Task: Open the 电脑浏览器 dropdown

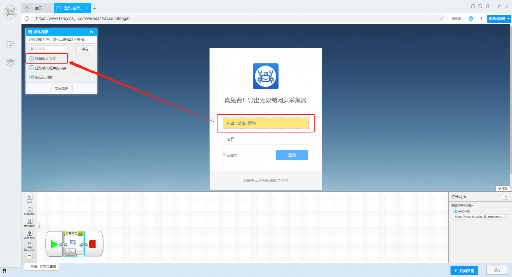Action: (499, 19)
